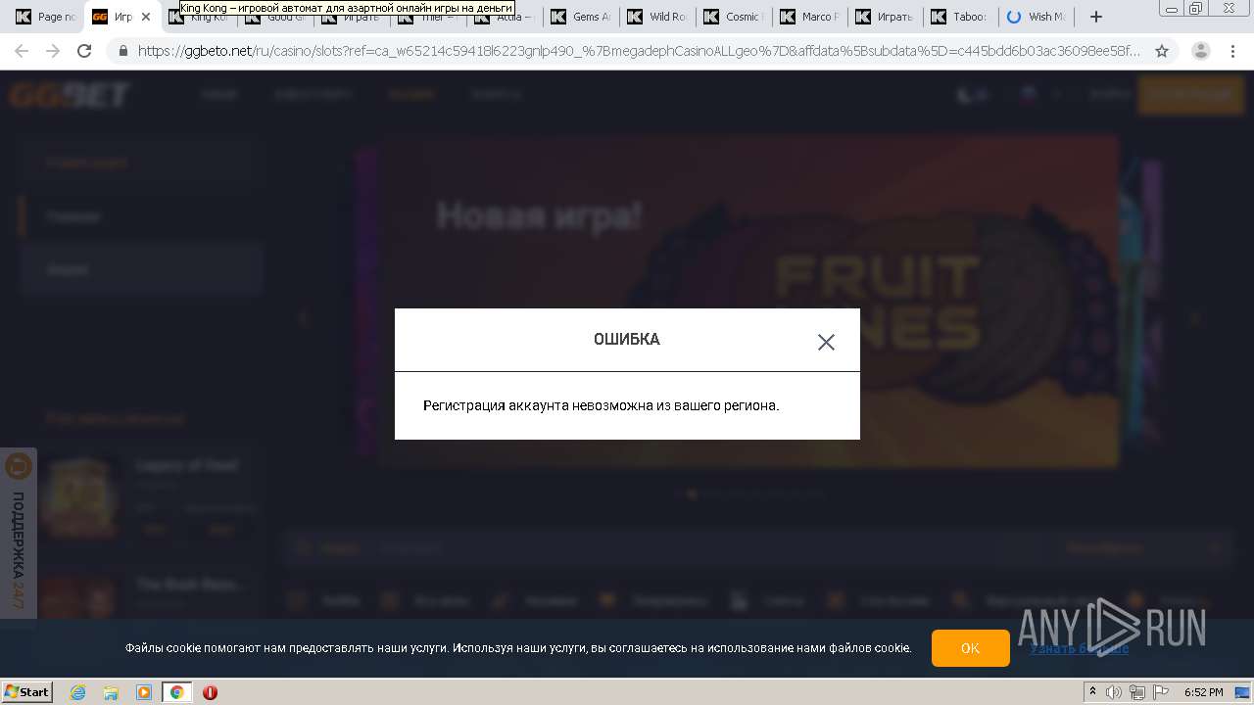Switch to the Marco P tab

(x=812, y=17)
